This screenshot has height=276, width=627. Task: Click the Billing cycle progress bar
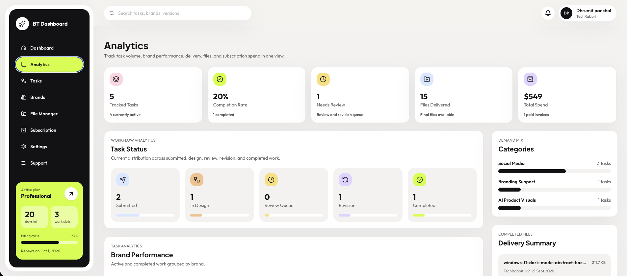coord(49,242)
